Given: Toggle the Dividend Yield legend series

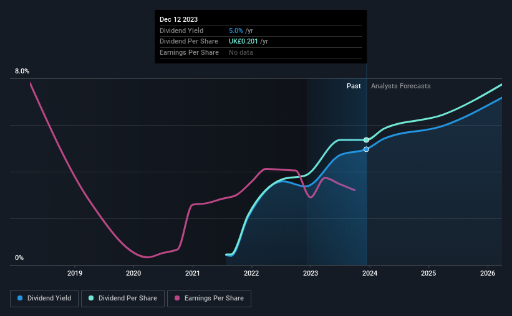Looking at the screenshot, I should click(44, 299).
